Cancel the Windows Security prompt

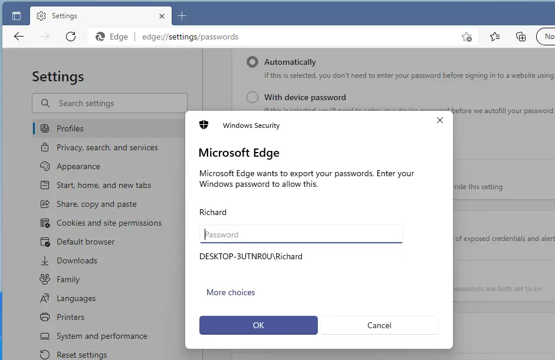(379, 325)
